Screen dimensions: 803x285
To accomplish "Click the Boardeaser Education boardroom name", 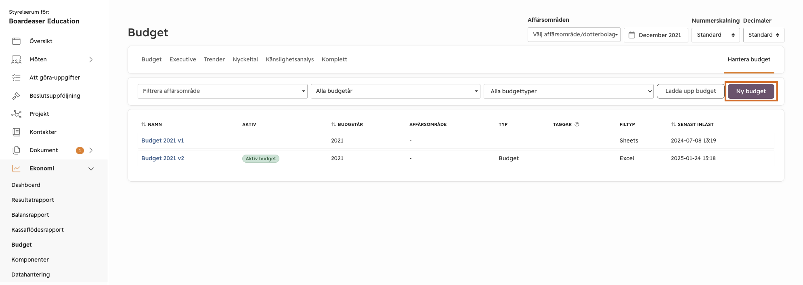I will point(44,21).
